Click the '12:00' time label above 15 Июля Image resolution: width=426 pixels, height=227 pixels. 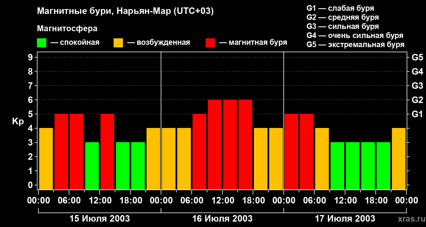[x=100, y=201]
